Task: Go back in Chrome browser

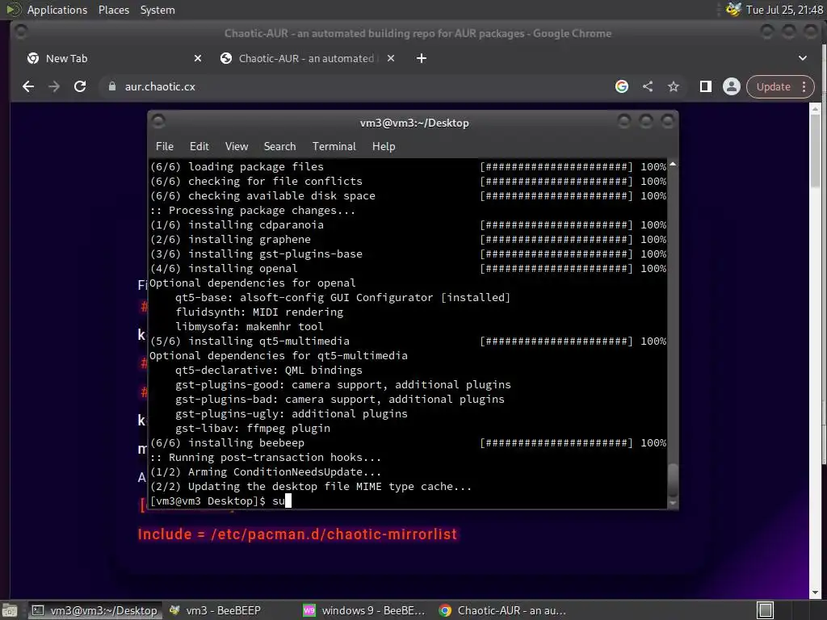Action: pyautogui.click(x=28, y=86)
